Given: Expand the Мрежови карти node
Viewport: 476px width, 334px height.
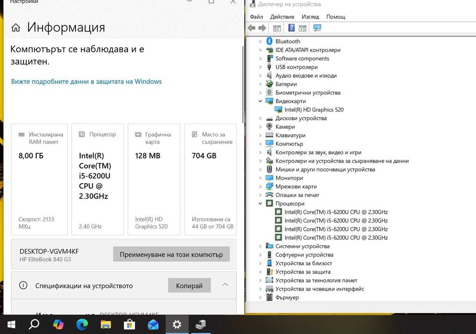Looking at the screenshot, I should click(260, 186).
